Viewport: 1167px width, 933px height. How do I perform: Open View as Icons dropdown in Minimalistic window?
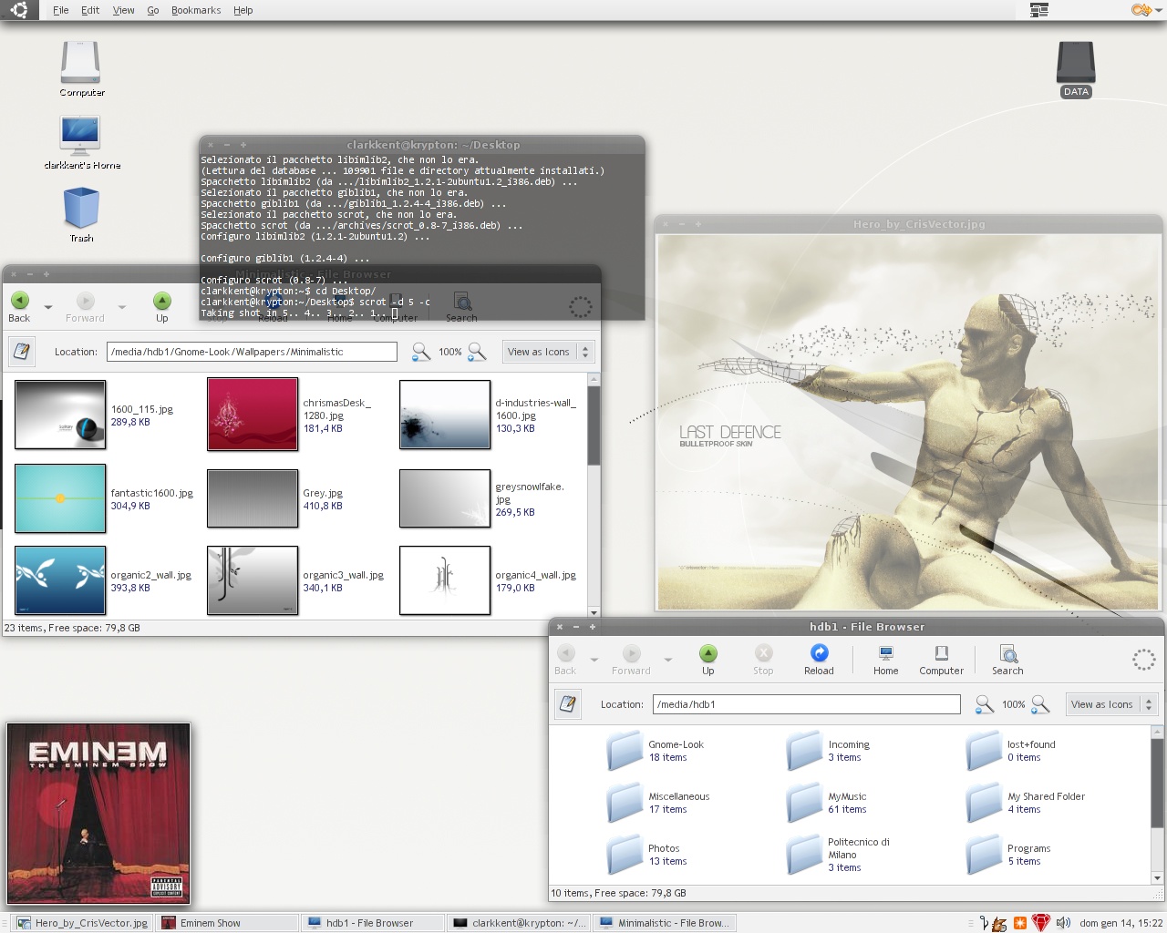coord(549,352)
